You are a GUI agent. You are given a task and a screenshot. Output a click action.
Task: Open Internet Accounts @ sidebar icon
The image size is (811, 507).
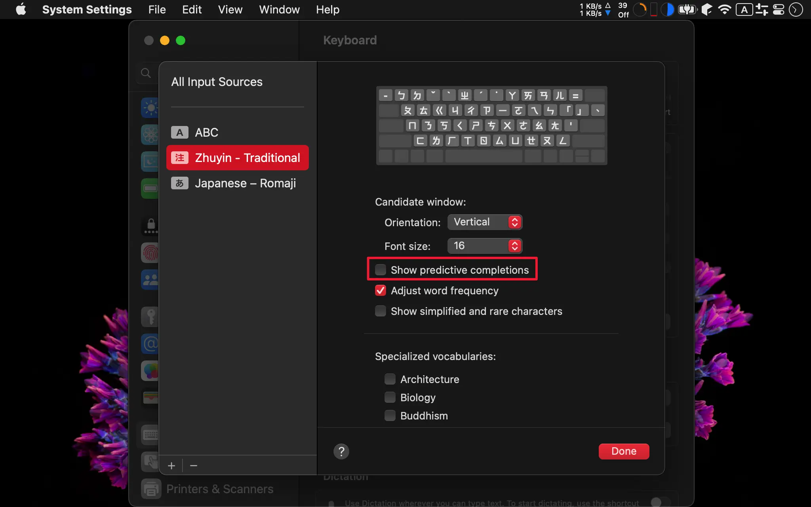(150, 344)
